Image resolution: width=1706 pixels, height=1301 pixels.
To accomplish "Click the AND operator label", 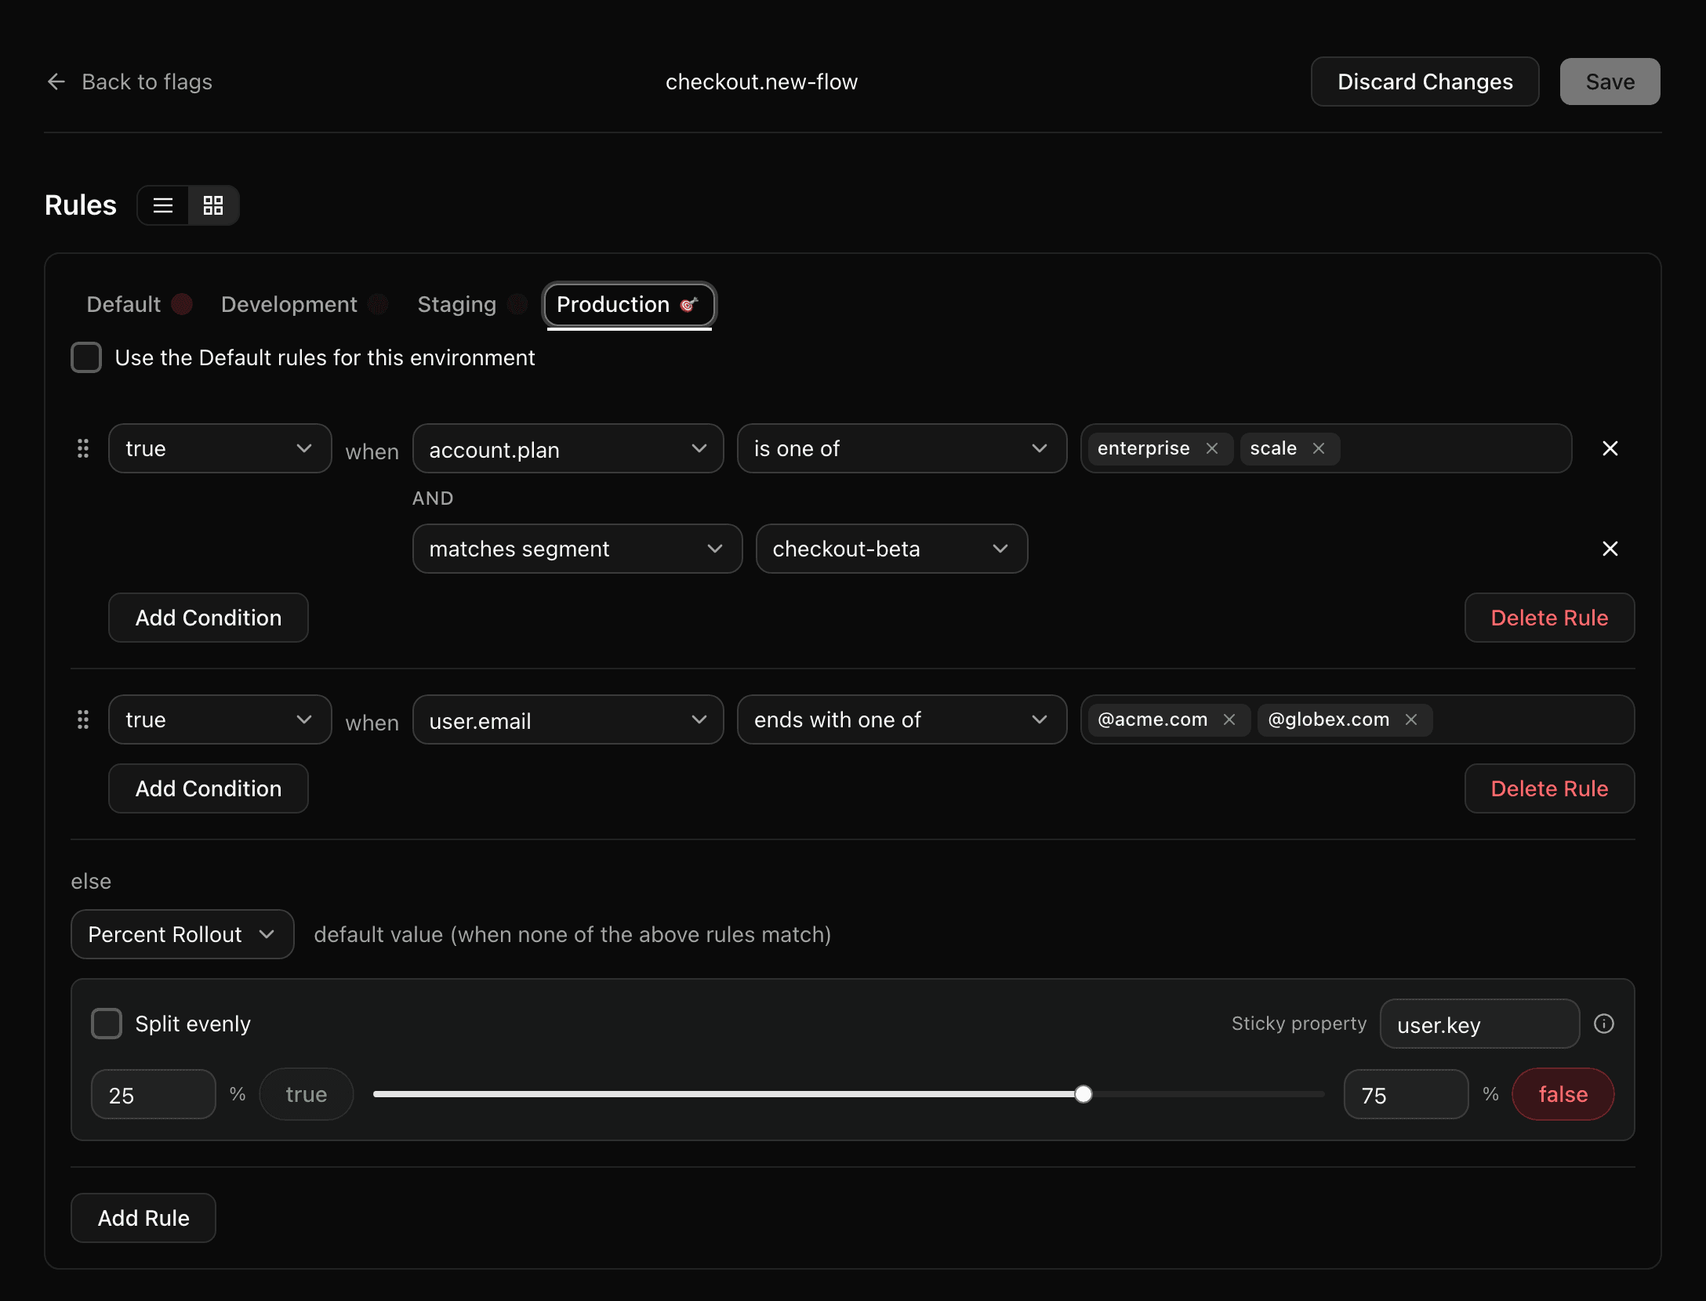I will (x=433, y=498).
